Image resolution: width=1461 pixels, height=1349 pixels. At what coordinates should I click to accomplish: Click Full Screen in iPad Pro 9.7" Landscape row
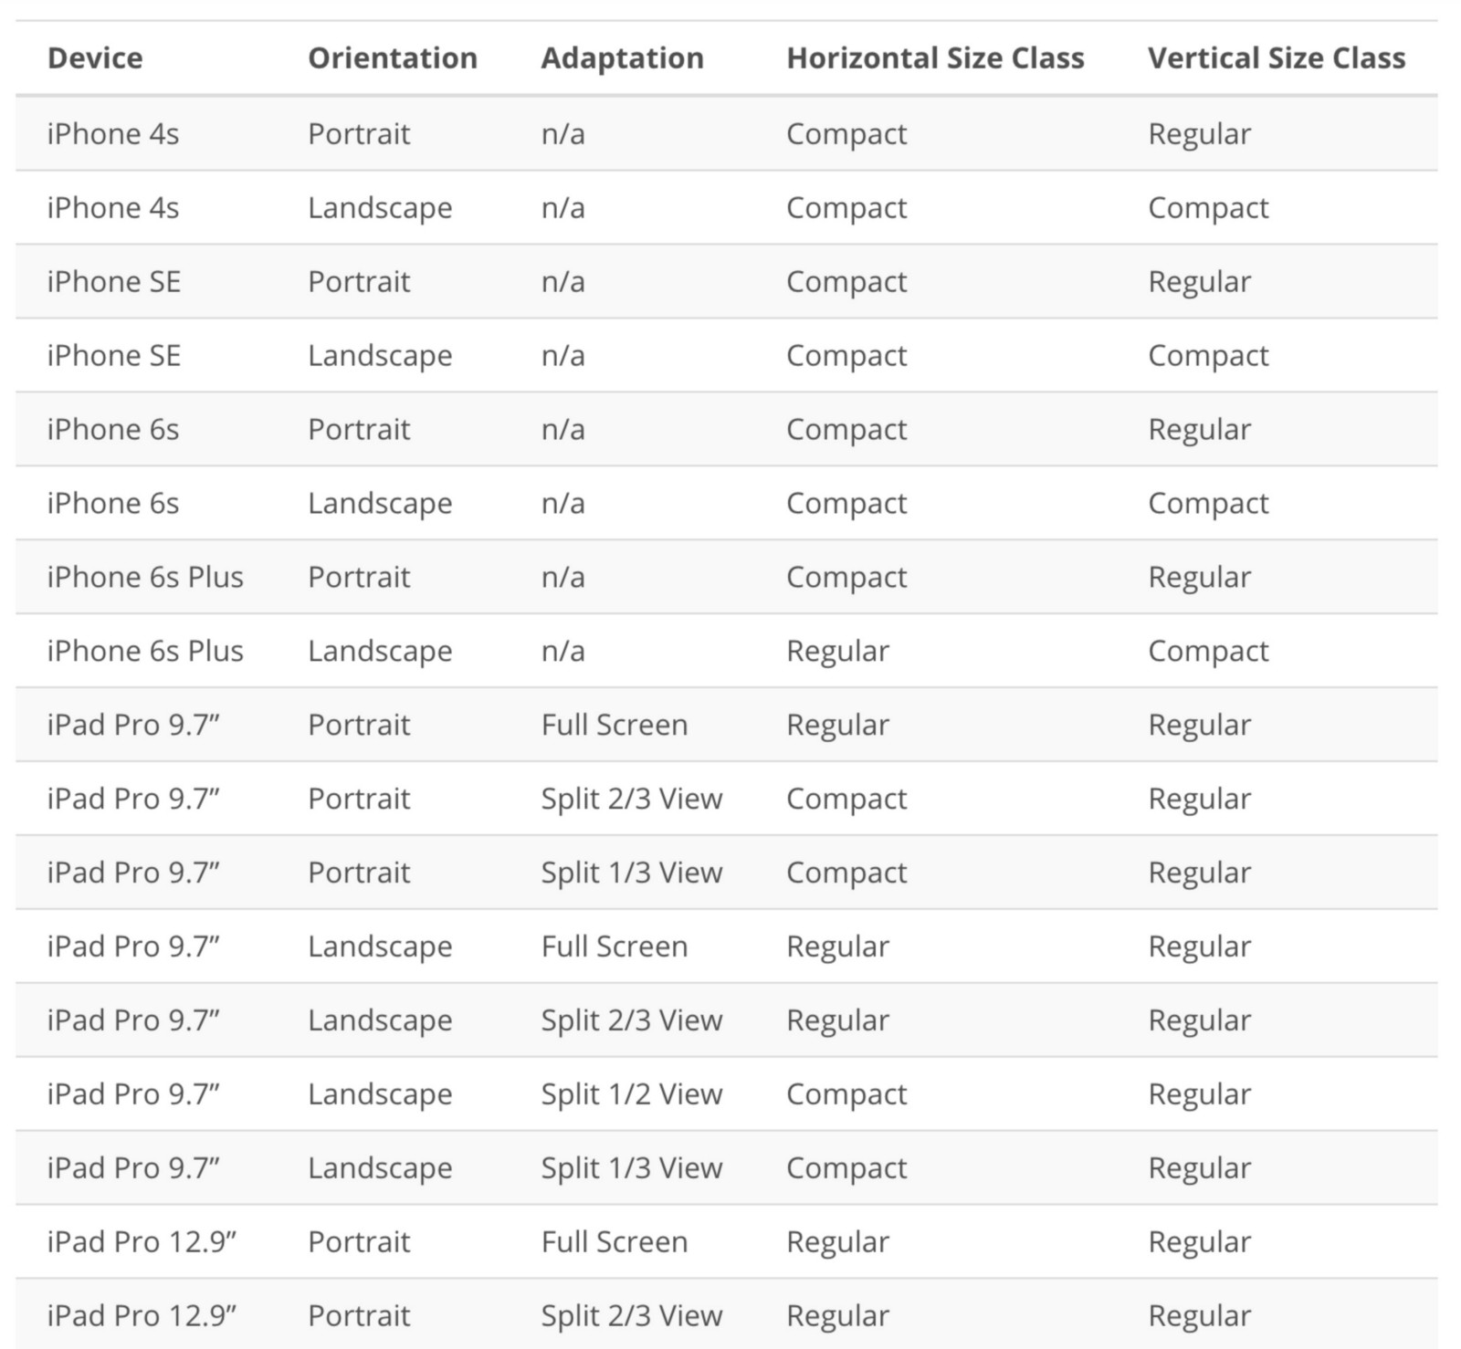point(614,946)
